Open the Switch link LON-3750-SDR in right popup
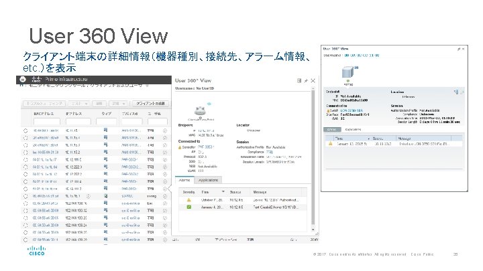Image resolution: width=483 pixels, height=271 pixels. 352,110
